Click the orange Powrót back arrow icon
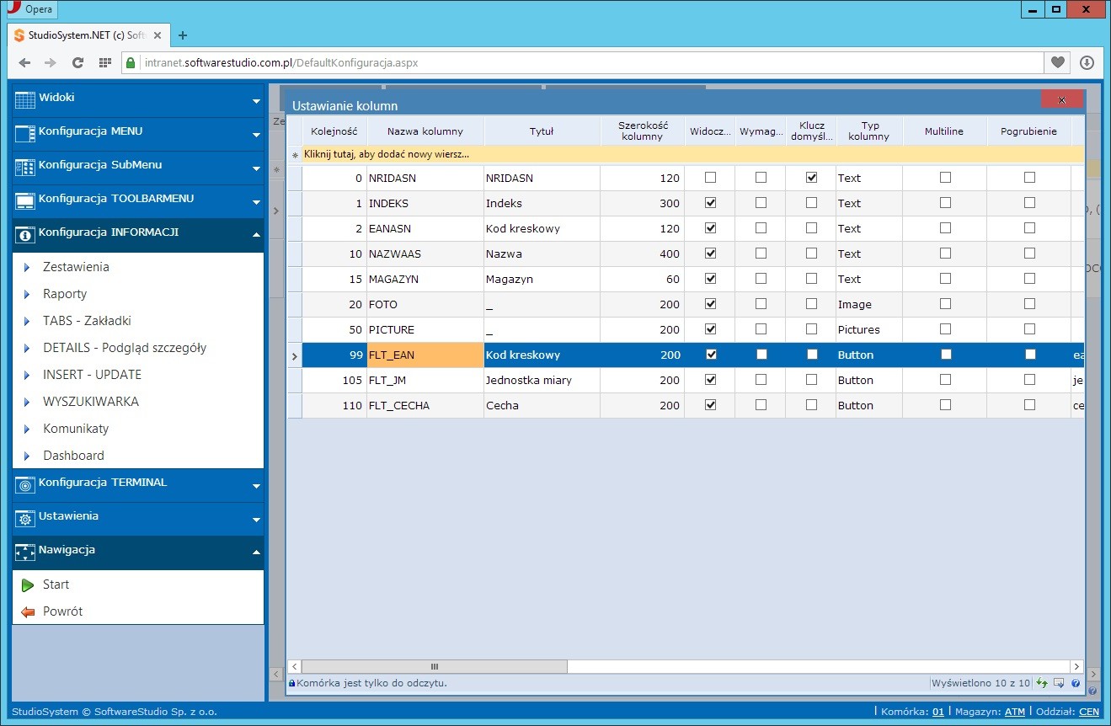The width and height of the screenshot is (1111, 726). [x=28, y=611]
